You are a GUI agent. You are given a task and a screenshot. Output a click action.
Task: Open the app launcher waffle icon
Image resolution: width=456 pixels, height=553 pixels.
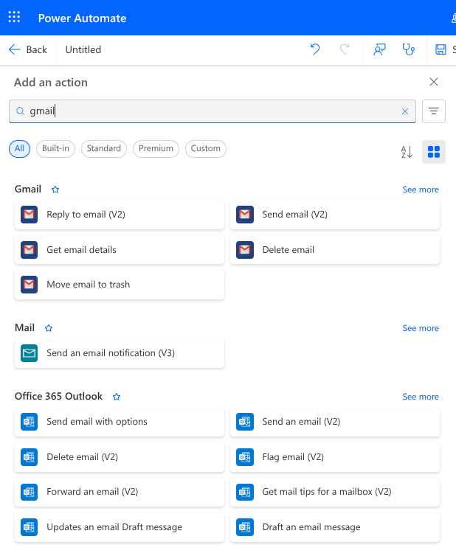14,17
